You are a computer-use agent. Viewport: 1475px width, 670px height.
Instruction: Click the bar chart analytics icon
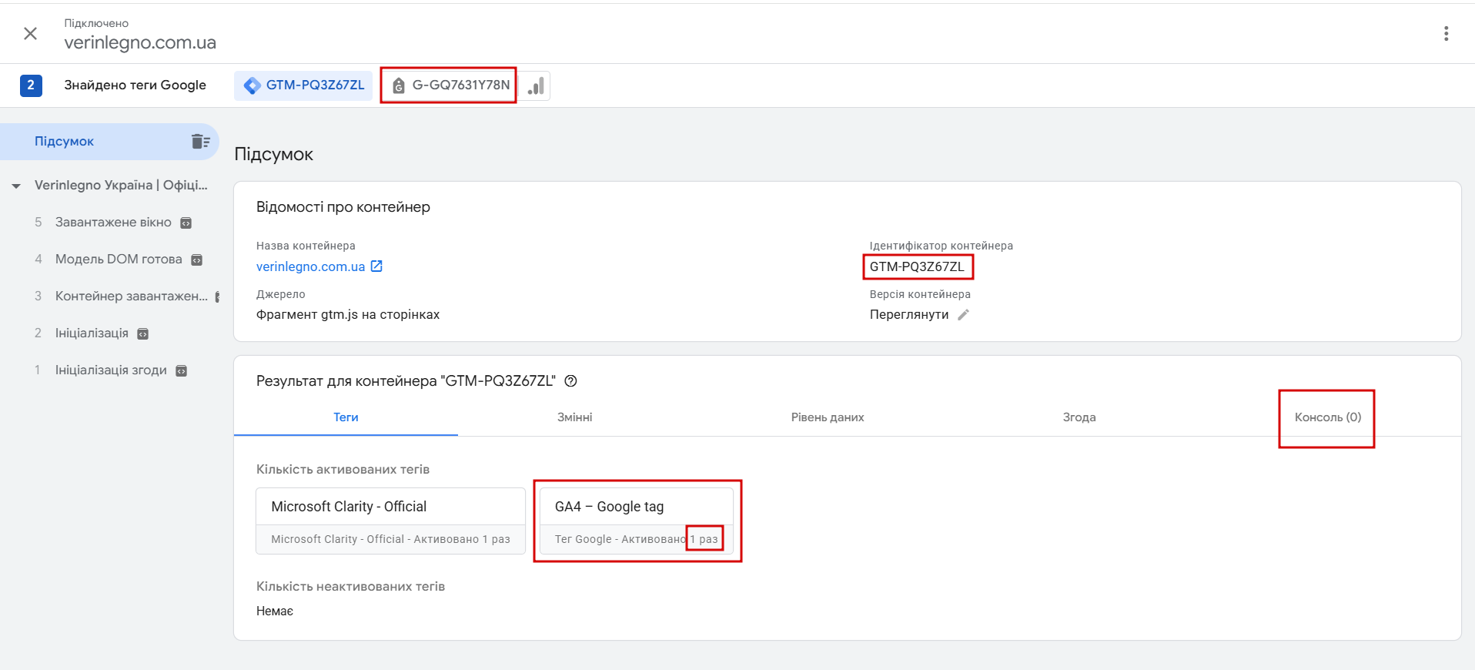[536, 85]
